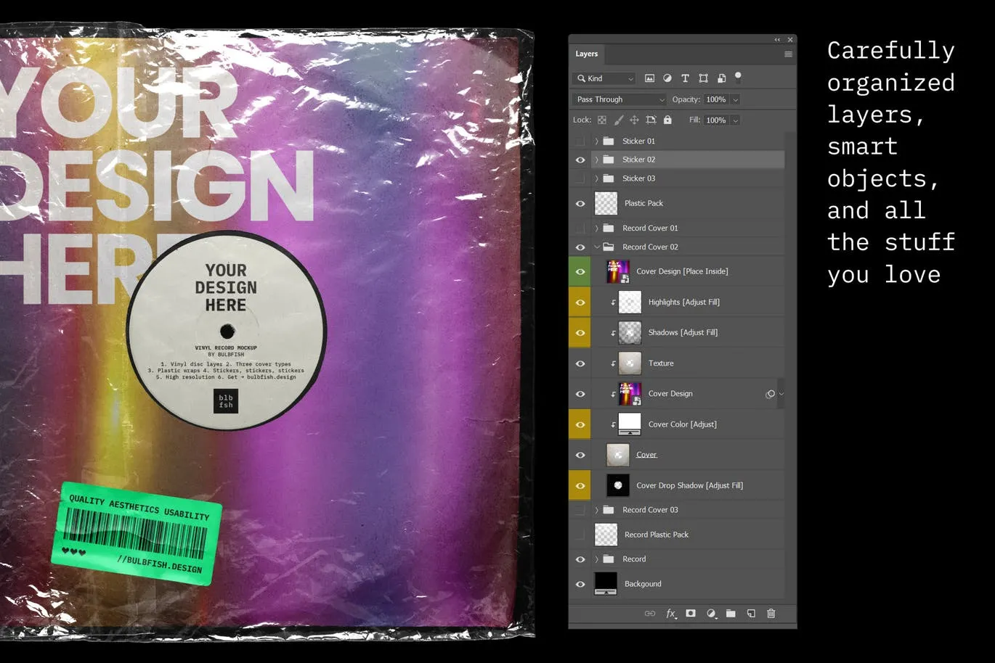Create a new adjustment layer
Image resolution: width=995 pixels, height=663 pixels.
coord(711,613)
